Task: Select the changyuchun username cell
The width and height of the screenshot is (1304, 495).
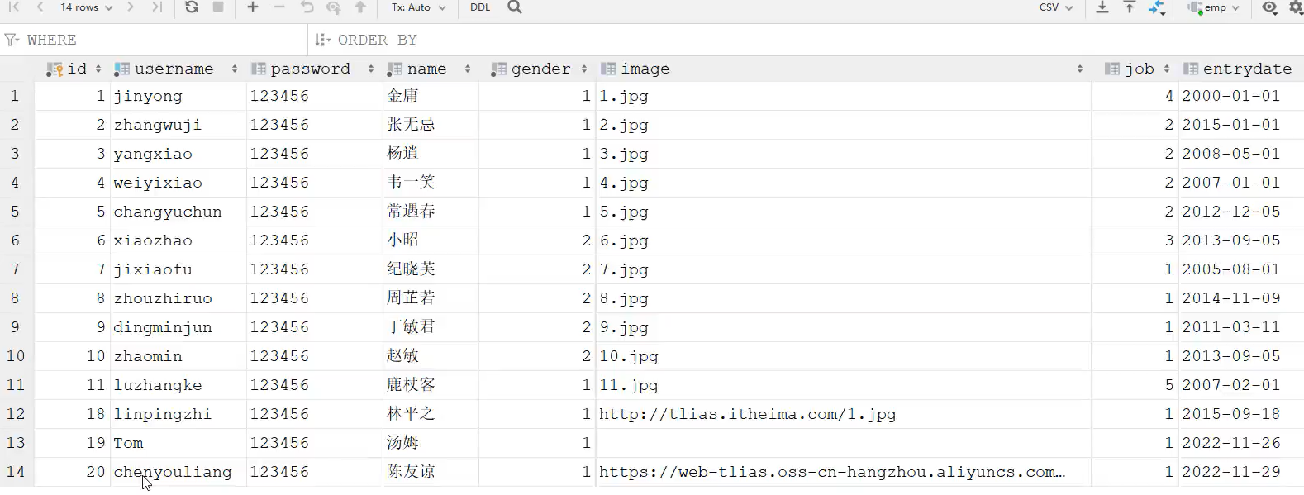Action: [x=178, y=212]
